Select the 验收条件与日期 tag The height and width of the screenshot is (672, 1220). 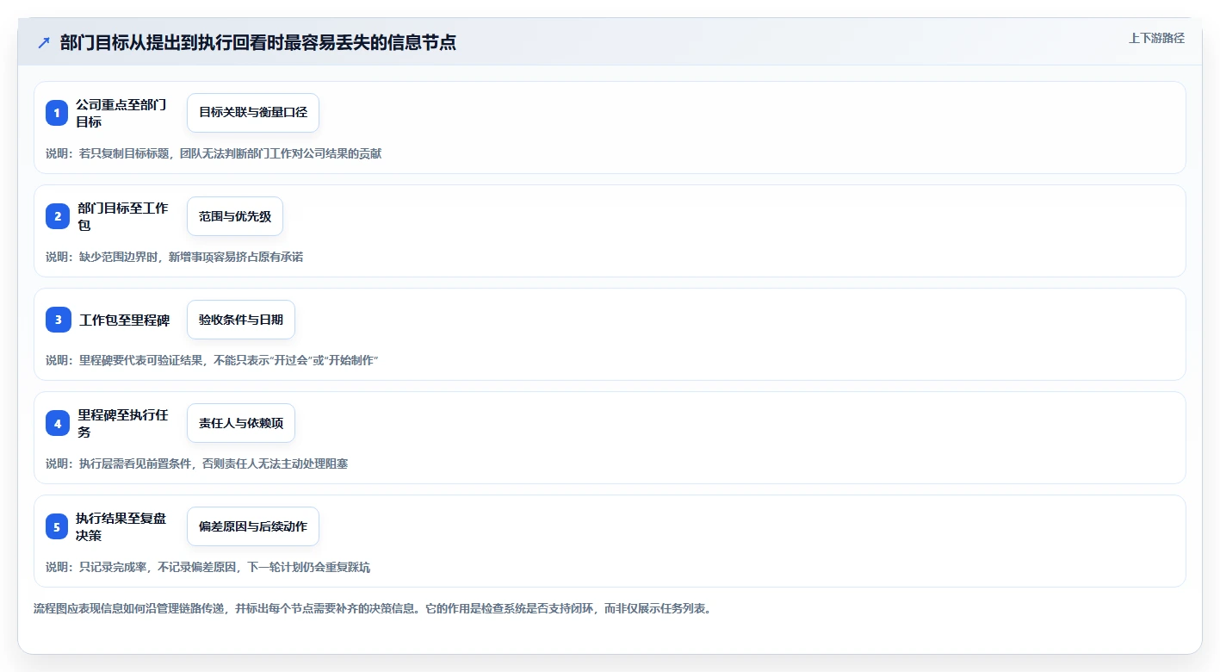(x=241, y=320)
